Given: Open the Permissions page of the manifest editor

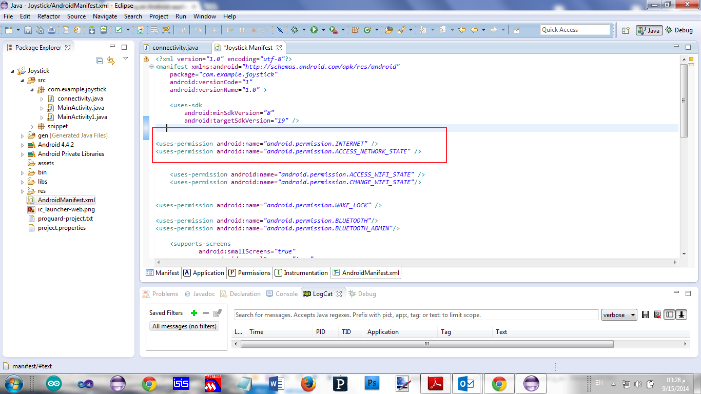Looking at the screenshot, I should pyautogui.click(x=249, y=272).
